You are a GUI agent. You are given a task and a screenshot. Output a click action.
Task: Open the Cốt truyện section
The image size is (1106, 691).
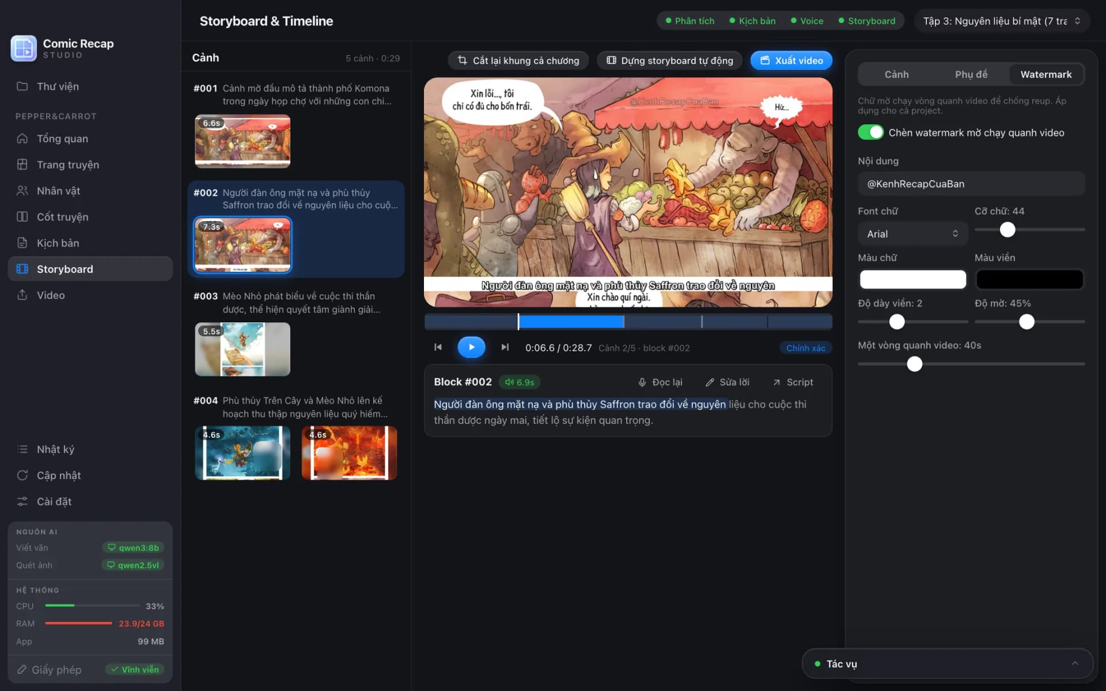90,217
